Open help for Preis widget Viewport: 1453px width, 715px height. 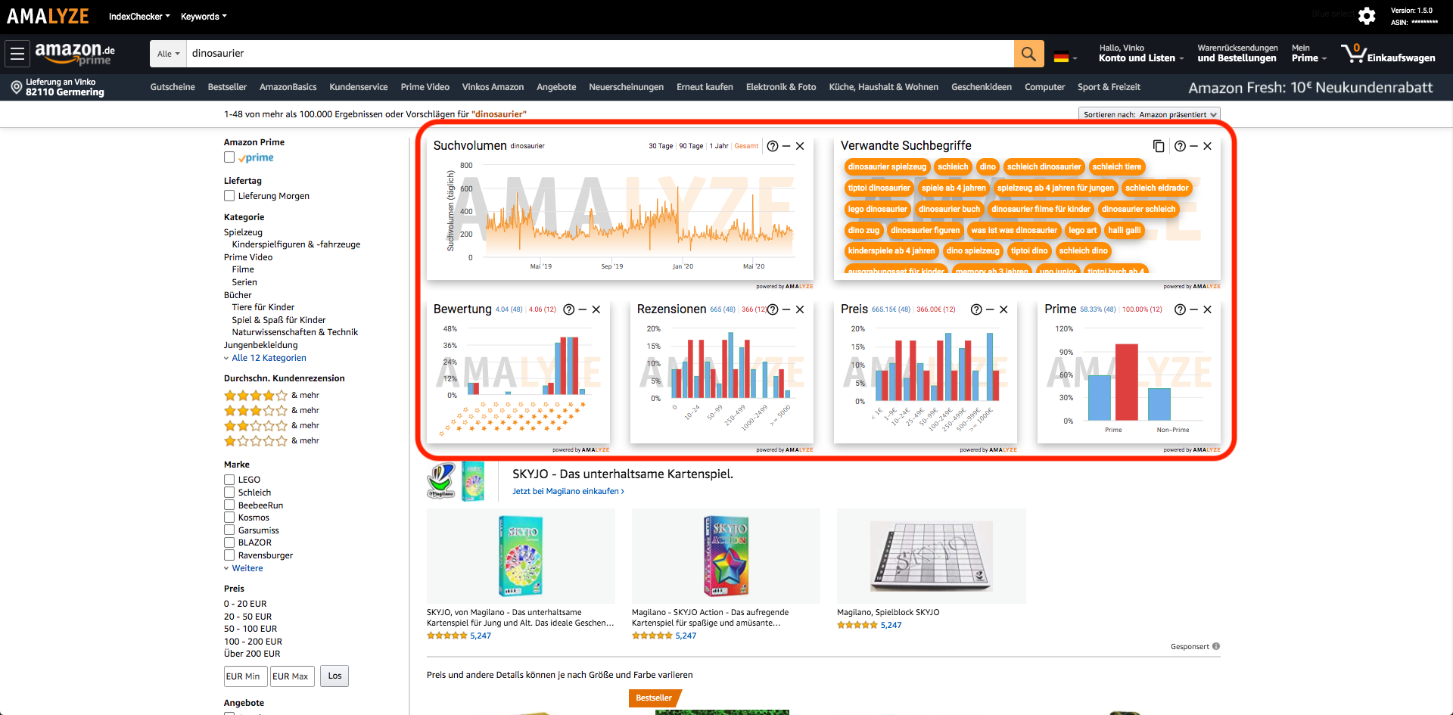tap(976, 309)
